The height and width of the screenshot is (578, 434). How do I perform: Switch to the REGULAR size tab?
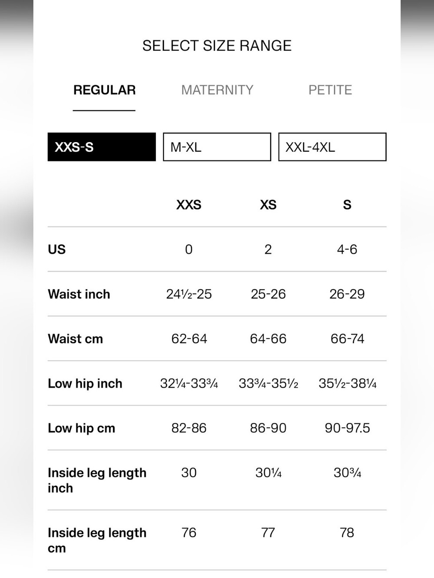click(104, 90)
